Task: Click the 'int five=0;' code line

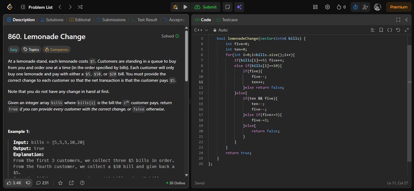Action: coord(237,44)
